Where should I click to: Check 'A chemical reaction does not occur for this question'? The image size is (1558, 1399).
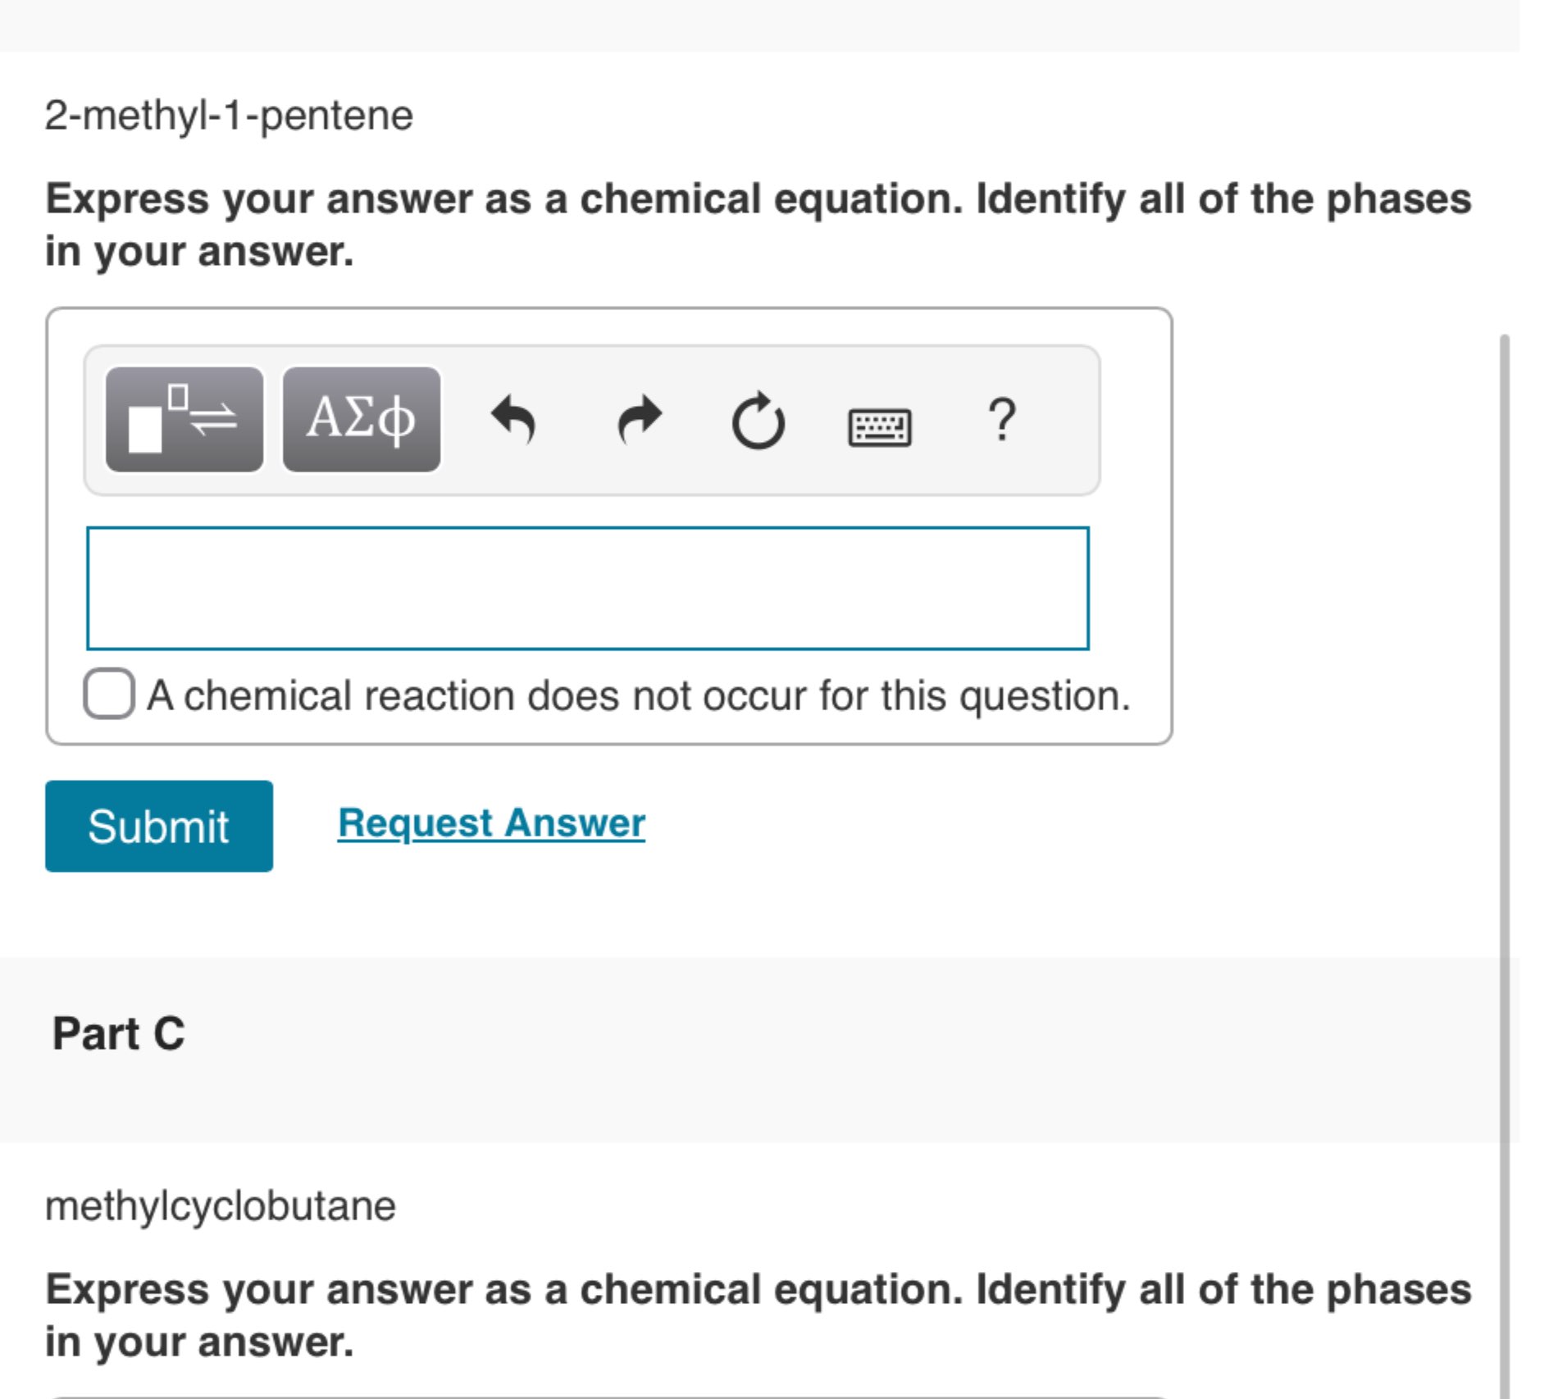pyautogui.click(x=109, y=693)
